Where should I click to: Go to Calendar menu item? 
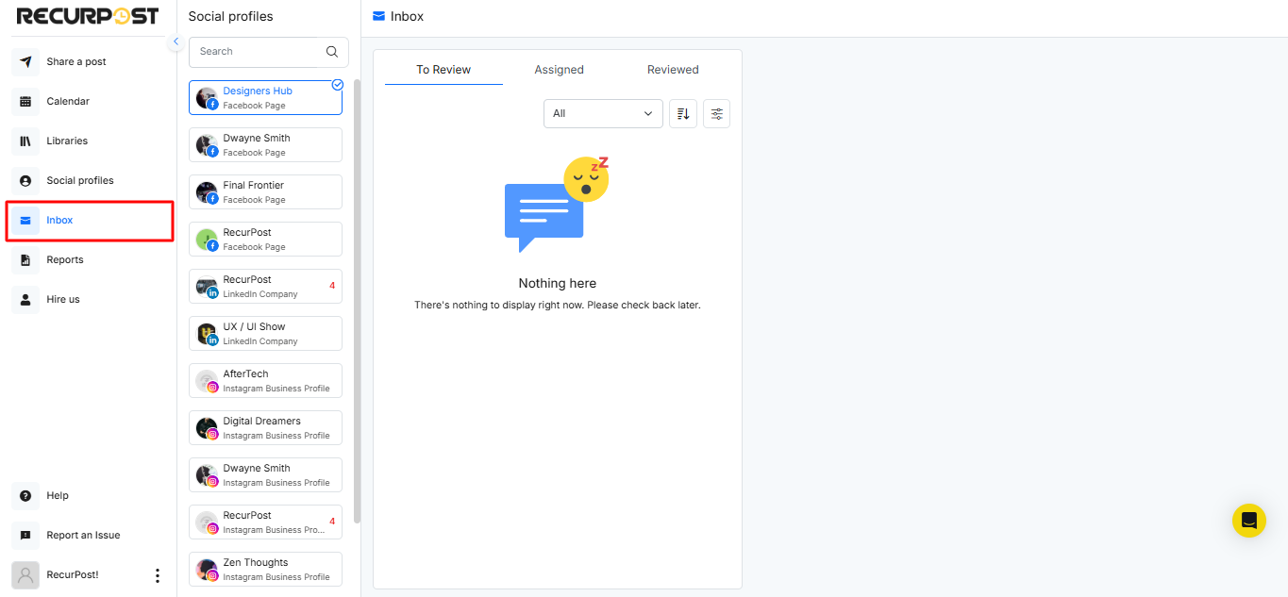(68, 102)
